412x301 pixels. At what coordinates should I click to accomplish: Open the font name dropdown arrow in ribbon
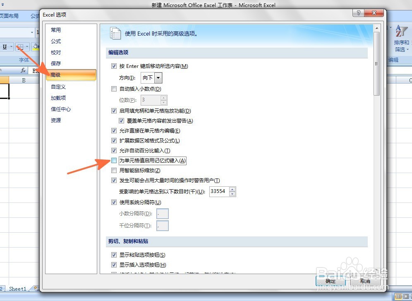pos(32,33)
